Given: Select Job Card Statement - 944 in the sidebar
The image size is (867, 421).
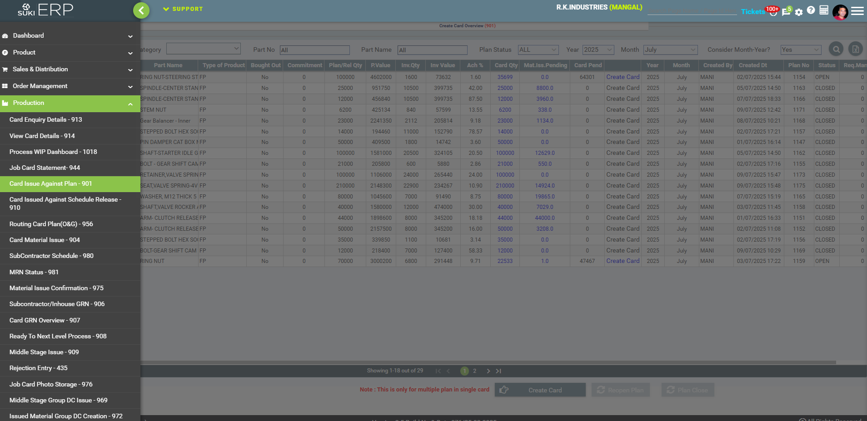Looking at the screenshot, I should (x=45, y=168).
